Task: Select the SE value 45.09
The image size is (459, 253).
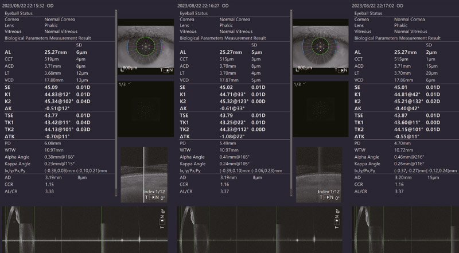Action: (x=51, y=87)
